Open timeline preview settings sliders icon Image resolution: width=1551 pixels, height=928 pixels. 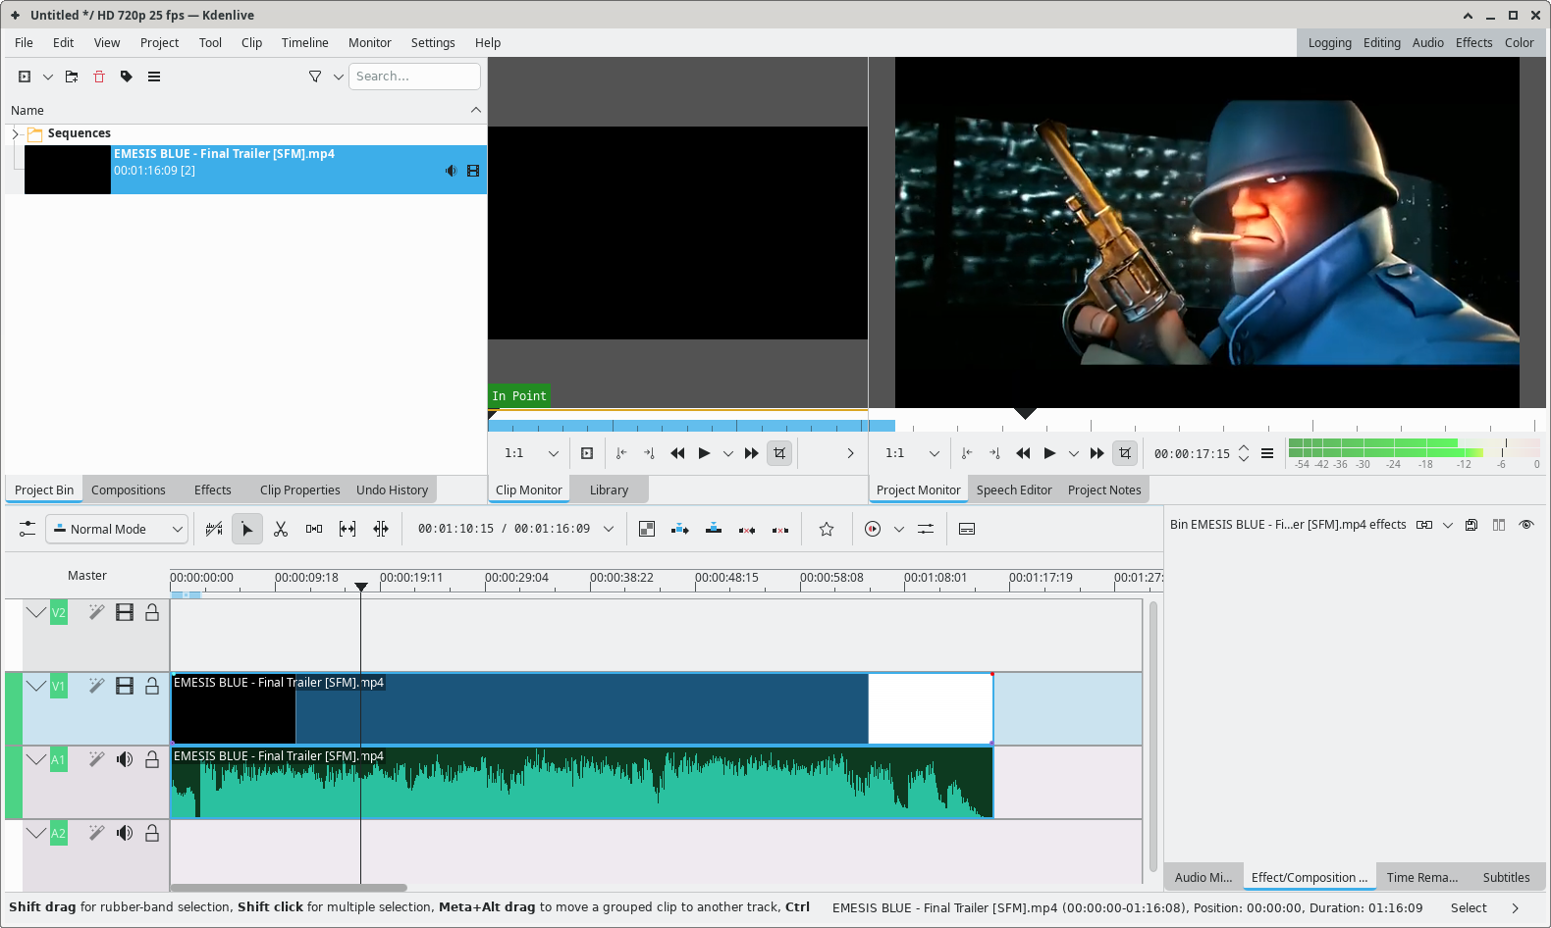(926, 529)
